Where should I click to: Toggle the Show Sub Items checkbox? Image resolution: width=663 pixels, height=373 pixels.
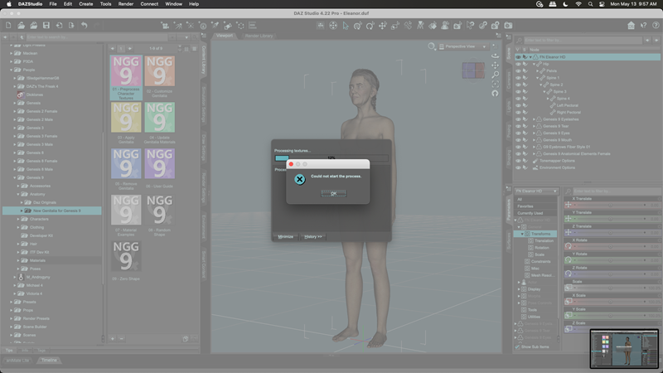pos(517,346)
